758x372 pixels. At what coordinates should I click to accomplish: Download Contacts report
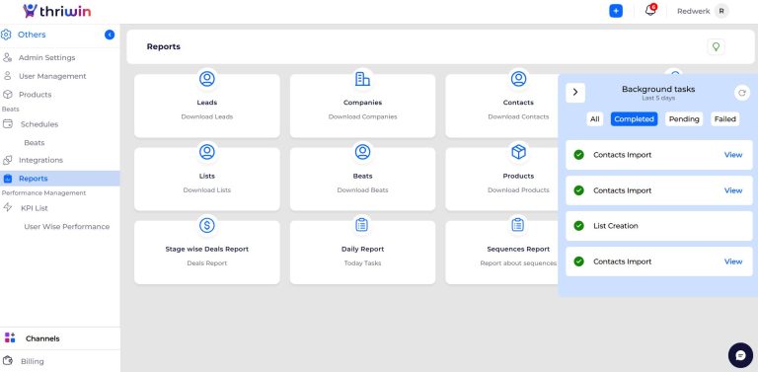pyautogui.click(x=518, y=116)
